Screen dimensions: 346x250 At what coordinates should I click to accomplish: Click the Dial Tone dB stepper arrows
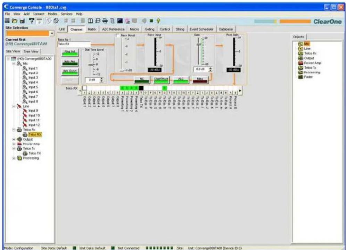(x=101, y=80)
